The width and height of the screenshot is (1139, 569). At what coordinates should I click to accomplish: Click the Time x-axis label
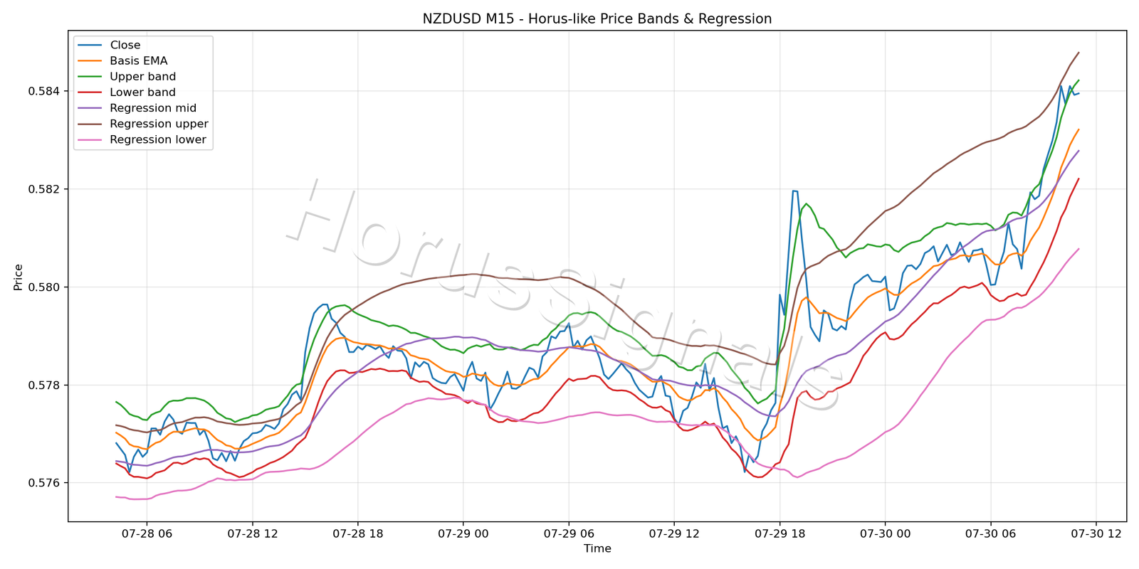[x=597, y=548]
